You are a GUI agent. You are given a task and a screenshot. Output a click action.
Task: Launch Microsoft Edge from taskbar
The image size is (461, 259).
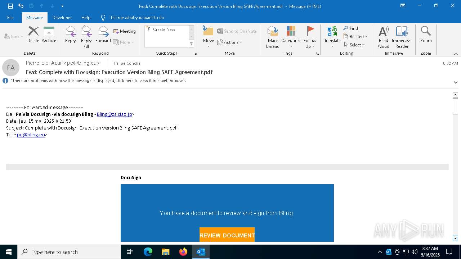pyautogui.click(x=148, y=252)
